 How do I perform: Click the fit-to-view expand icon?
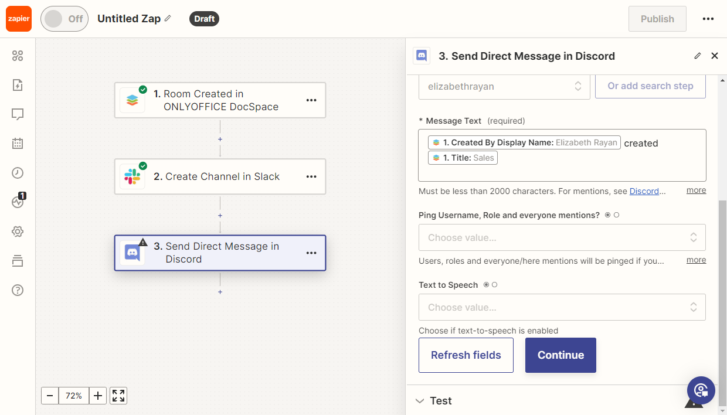pyautogui.click(x=118, y=396)
